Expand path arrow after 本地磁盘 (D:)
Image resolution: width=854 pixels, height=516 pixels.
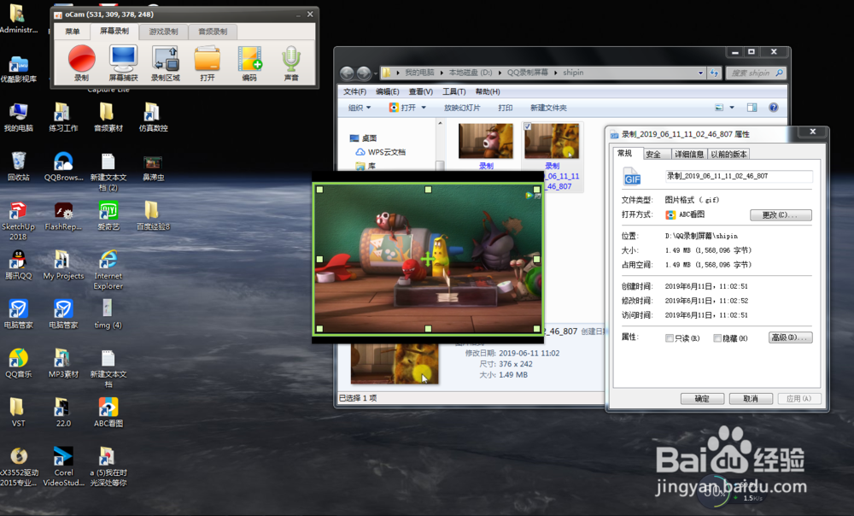(x=500, y=73)
